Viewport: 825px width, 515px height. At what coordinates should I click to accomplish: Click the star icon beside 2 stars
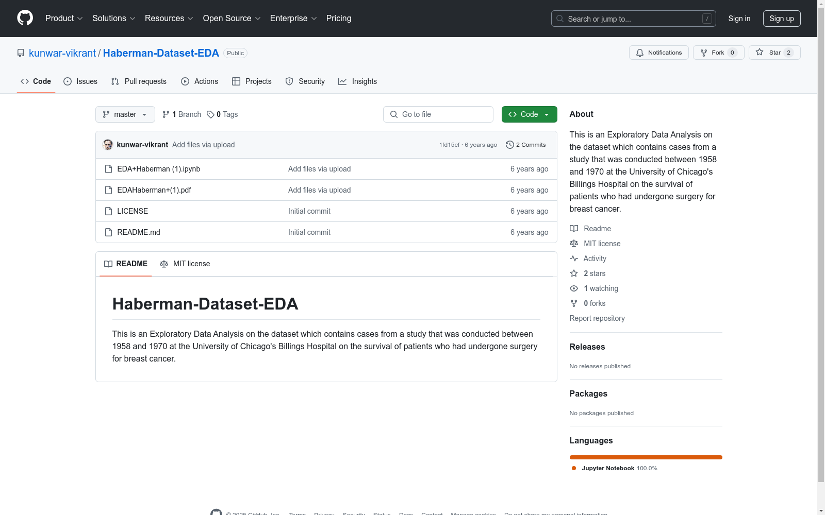(574, 273)
